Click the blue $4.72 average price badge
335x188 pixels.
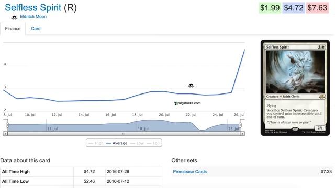294,8
